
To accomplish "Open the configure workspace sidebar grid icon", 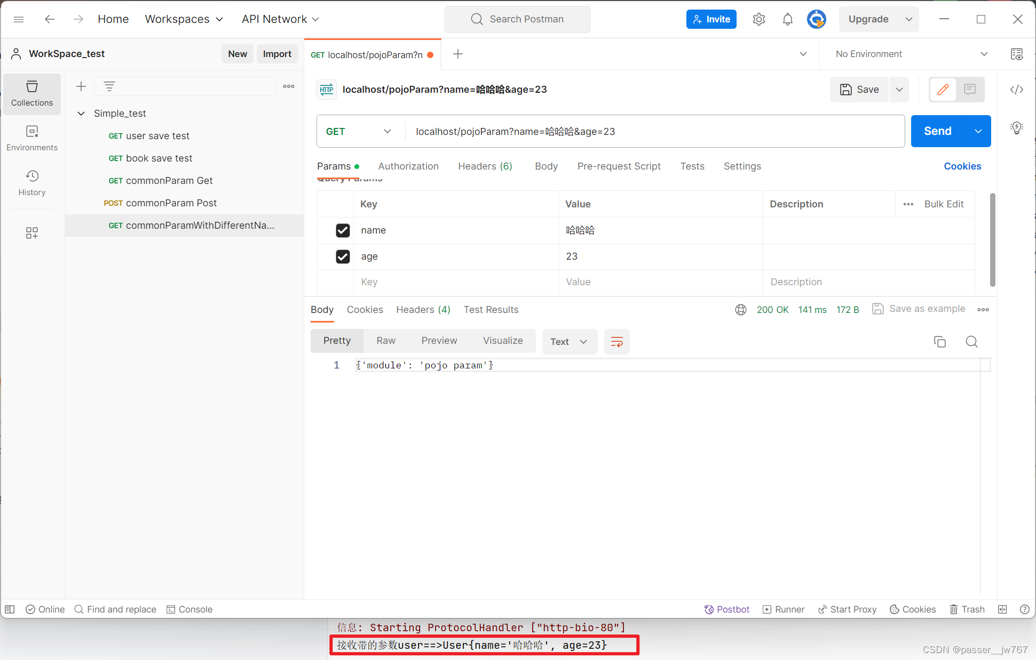I will click(x=32, y=233).
